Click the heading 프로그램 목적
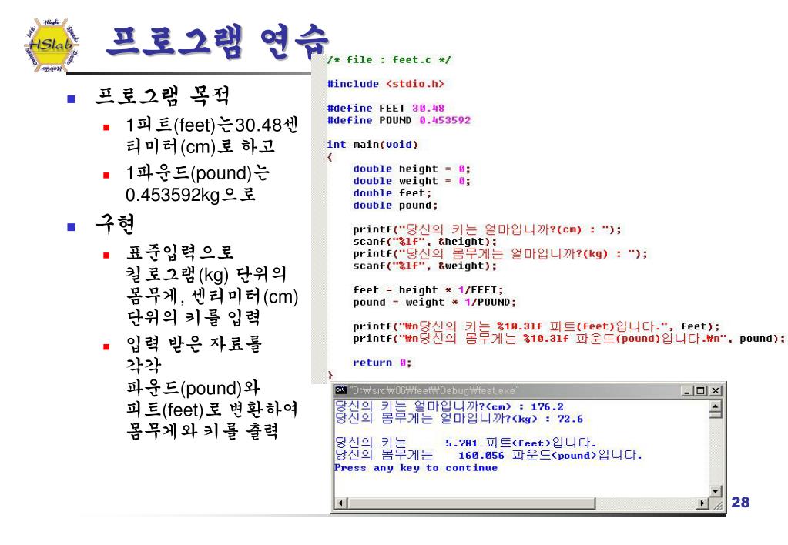This screenshot has width=788, height=545. [x=163, y=95]
